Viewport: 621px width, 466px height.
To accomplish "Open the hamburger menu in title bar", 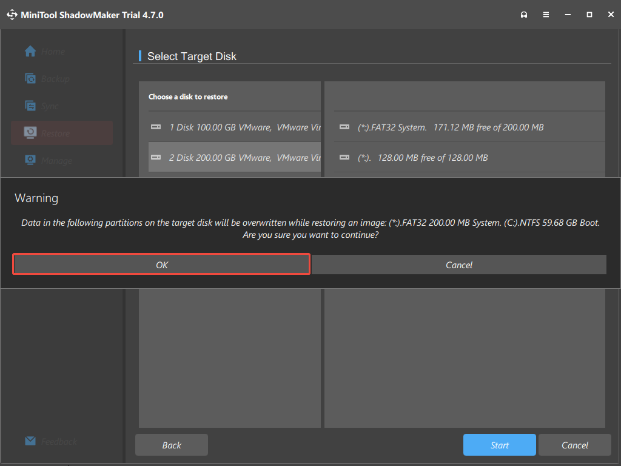I will coord(546,15).
